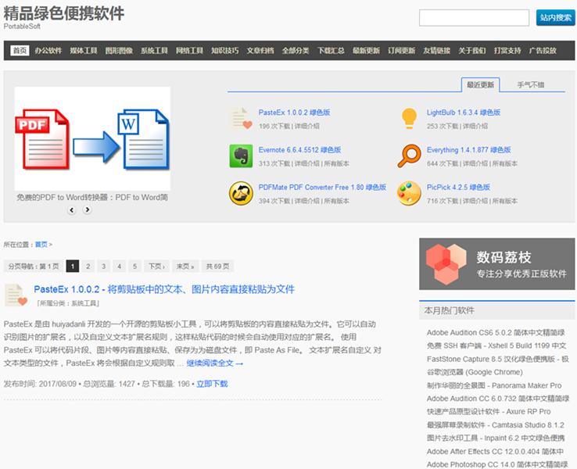Screen dimensions: 577x469
Task: Open the PDF to Word slideshow image
Action: [92, 138]
